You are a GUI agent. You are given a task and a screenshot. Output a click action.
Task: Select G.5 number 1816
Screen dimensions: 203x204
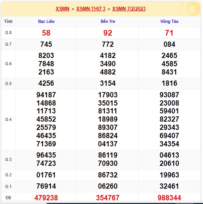coord(169,83)
